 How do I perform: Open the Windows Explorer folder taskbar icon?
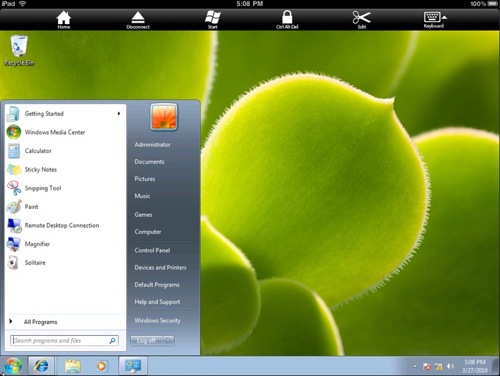tap(73, 366)
